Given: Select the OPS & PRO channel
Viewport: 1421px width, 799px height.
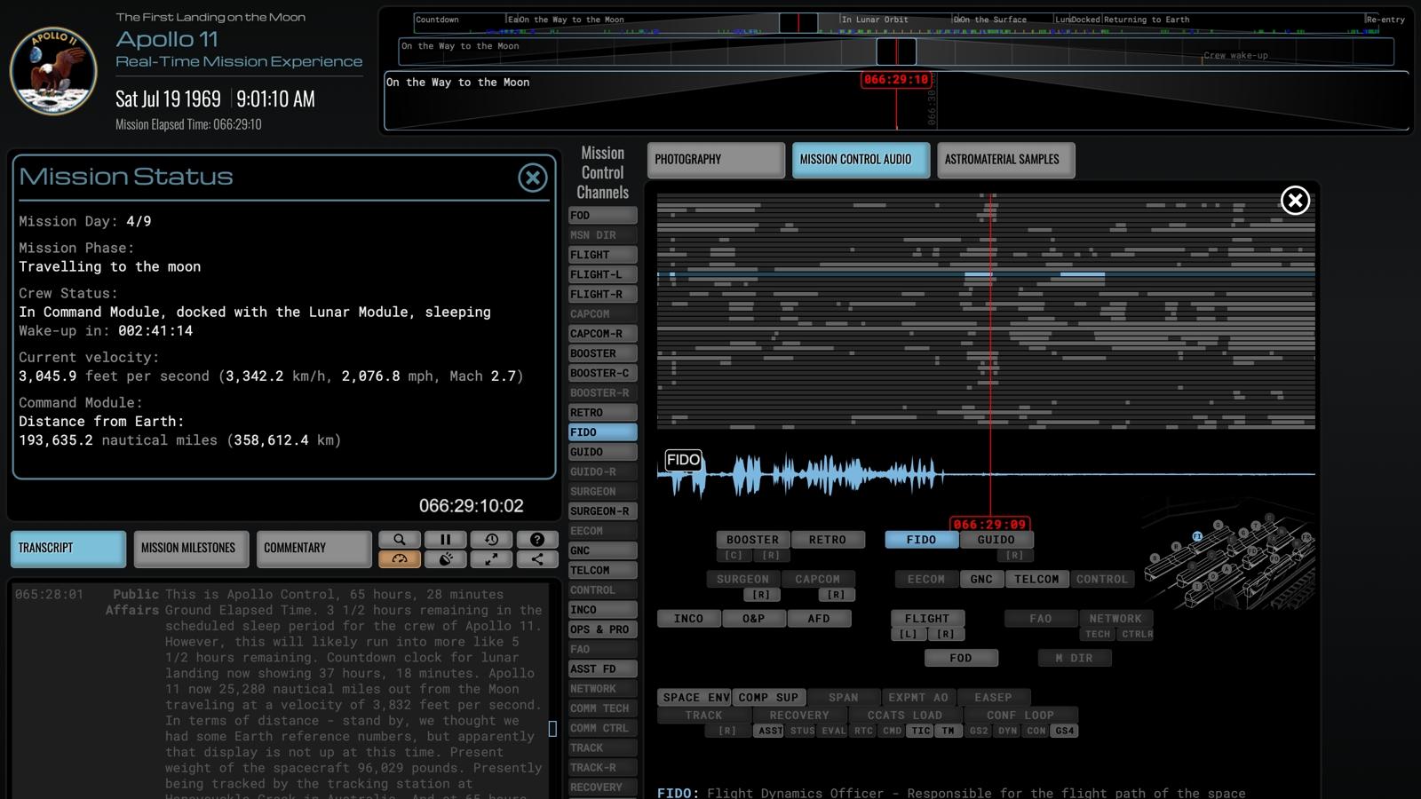Looking at the screenshot, I should click(x=603, y=629).
